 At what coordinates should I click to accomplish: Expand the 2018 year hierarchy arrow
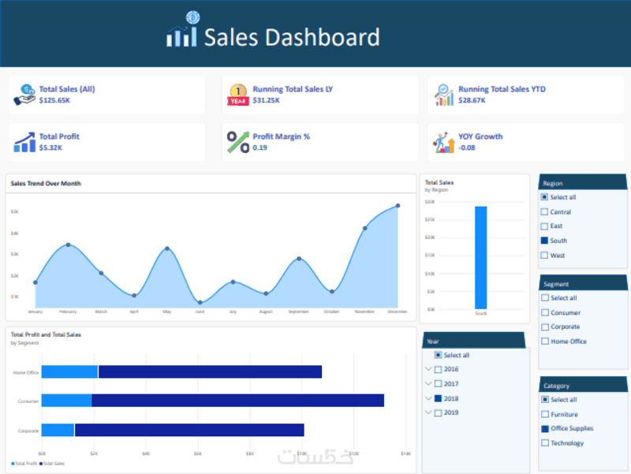click(428, 398)
